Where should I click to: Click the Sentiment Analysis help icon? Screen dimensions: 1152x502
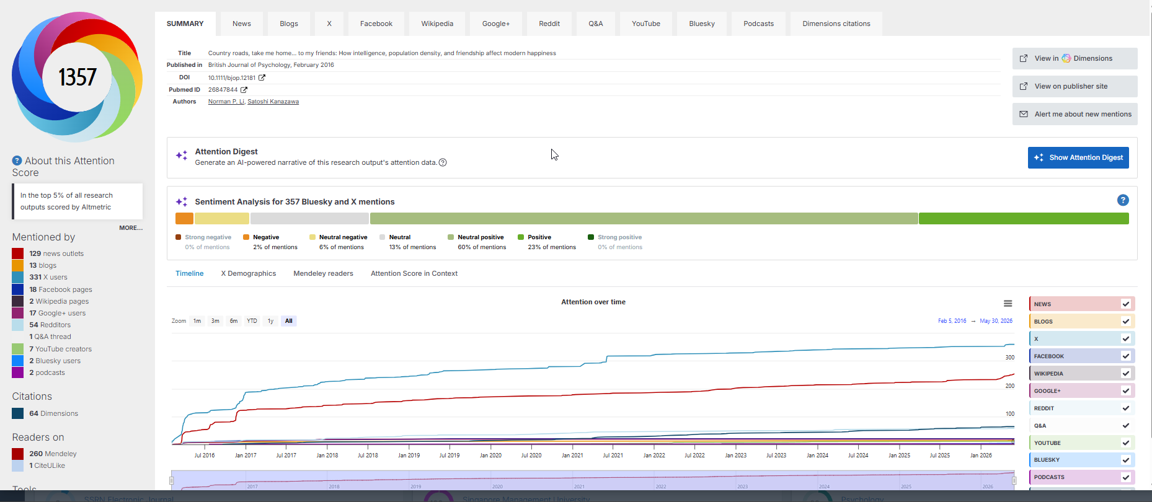1123,200
